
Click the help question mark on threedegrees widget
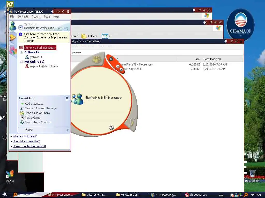pos(111,127)
